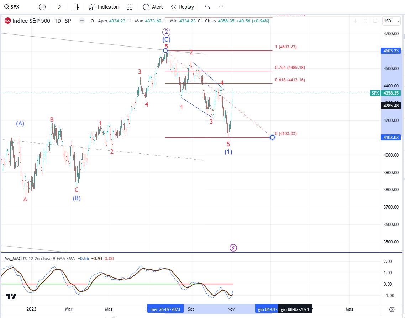Click the MACD value -0.56
Image resolution: width=405 pixels, height=318 pixels.
coord(83,259)
